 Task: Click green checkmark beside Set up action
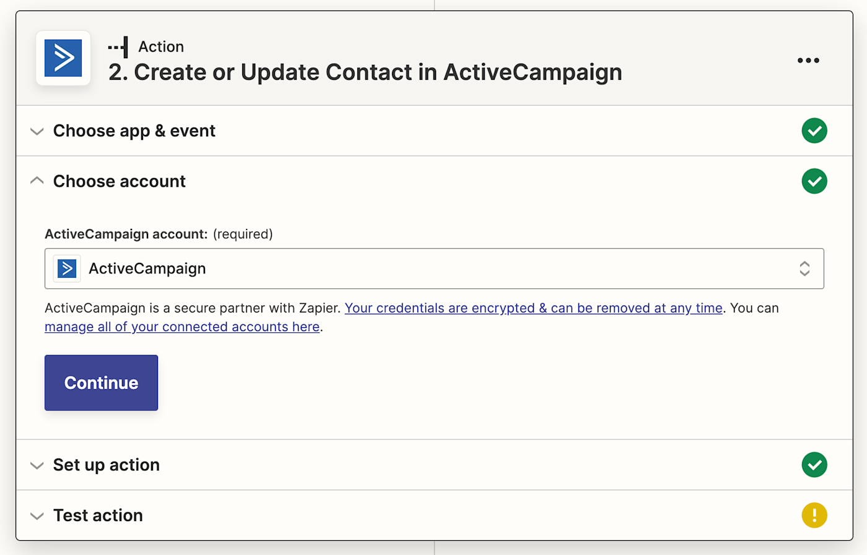[x=814, y=465]
